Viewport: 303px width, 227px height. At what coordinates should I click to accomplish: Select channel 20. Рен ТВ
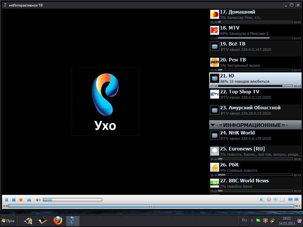tap(255, 64)
